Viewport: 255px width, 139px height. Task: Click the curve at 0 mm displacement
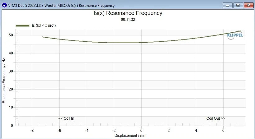[x=141, y=43]
